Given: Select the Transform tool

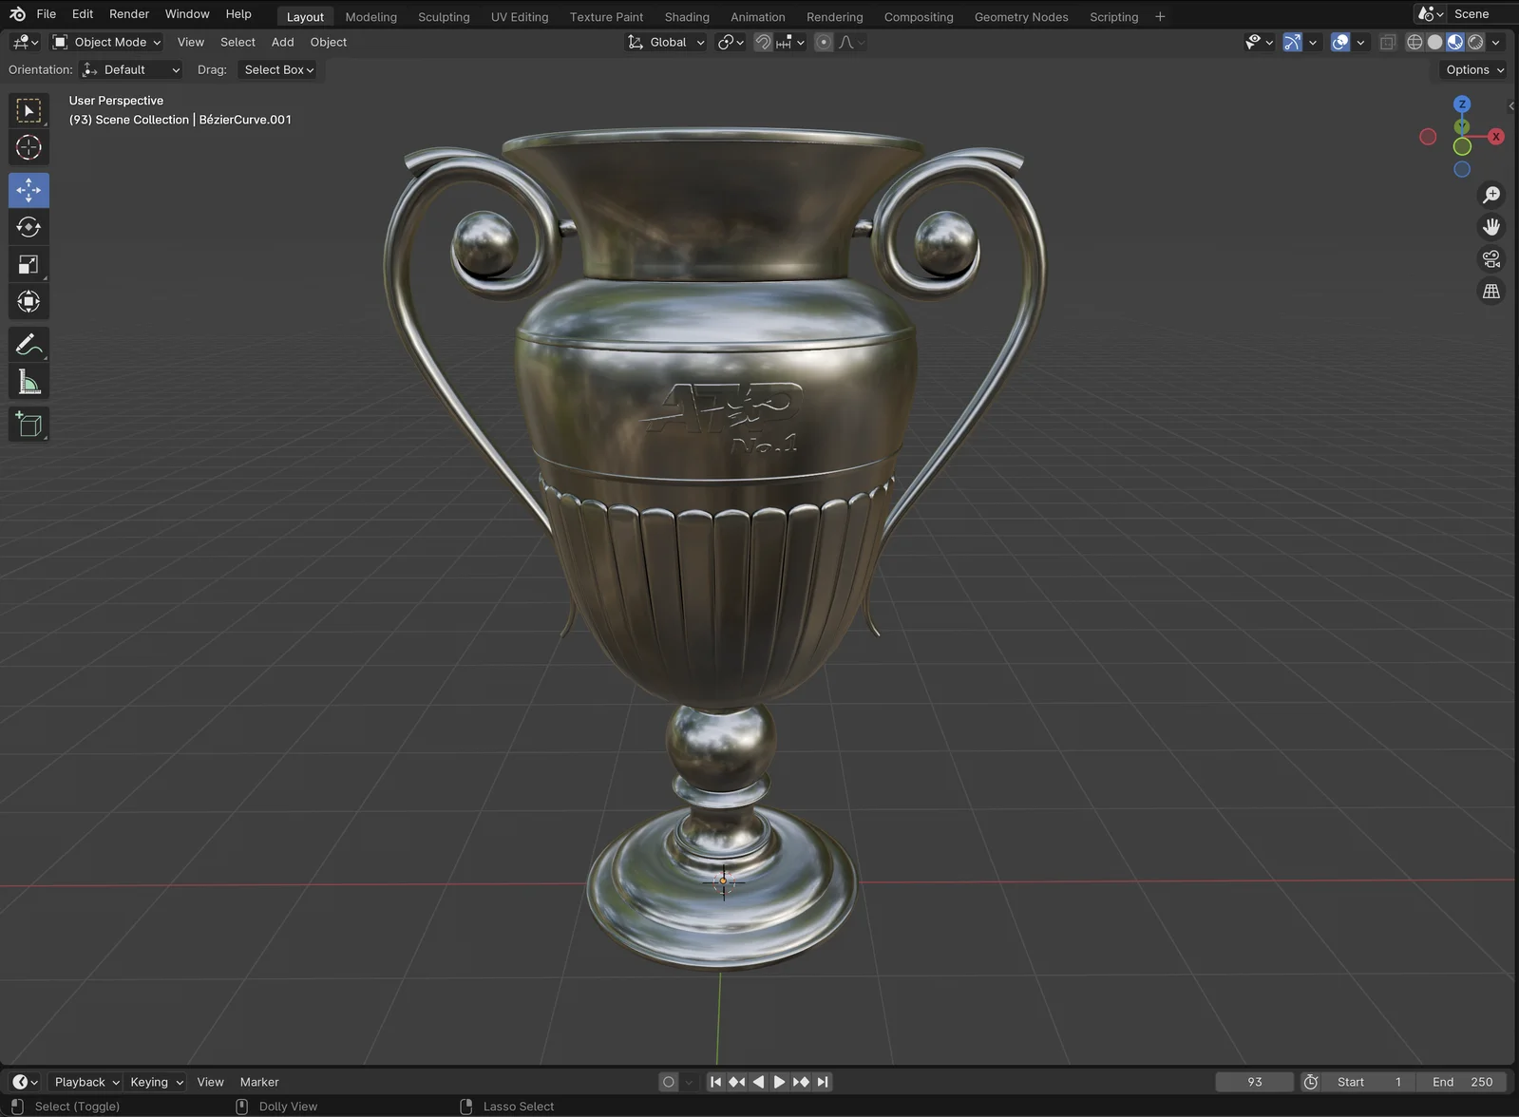Looking at the screenshot, I should [x=28, y=302].
